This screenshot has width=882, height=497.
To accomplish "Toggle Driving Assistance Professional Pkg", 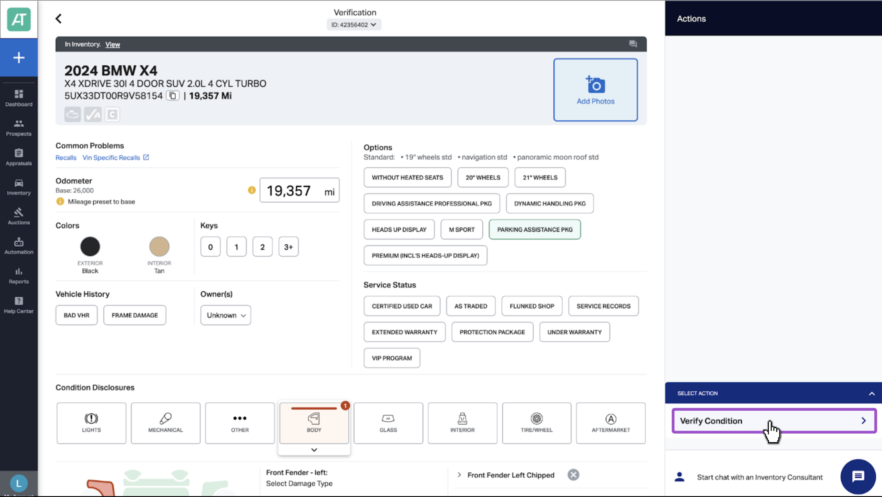I will coord(432,203).
